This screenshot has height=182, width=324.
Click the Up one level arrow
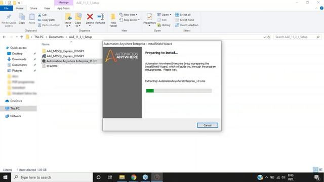[22, 37]
